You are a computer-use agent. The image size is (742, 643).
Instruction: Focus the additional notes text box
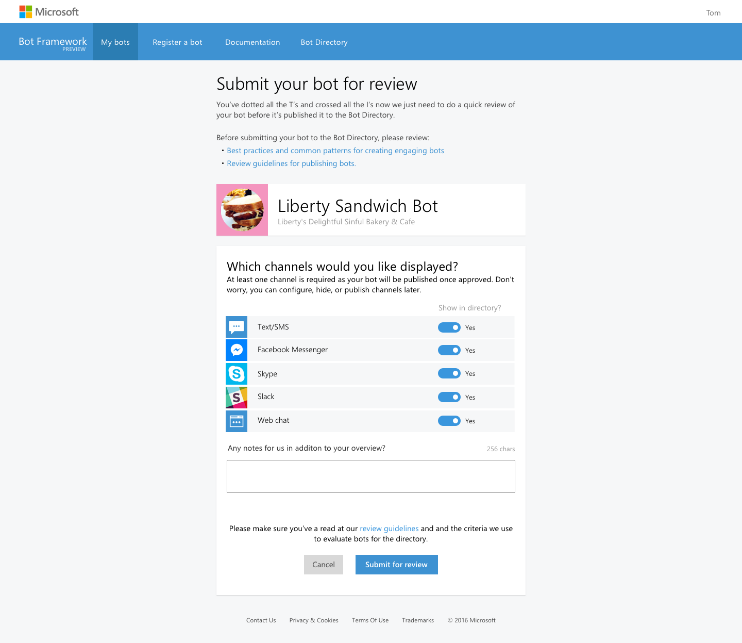[371, 476]
